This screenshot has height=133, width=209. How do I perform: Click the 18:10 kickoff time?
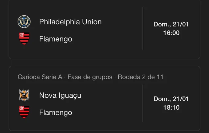click(x=171, y=108)
